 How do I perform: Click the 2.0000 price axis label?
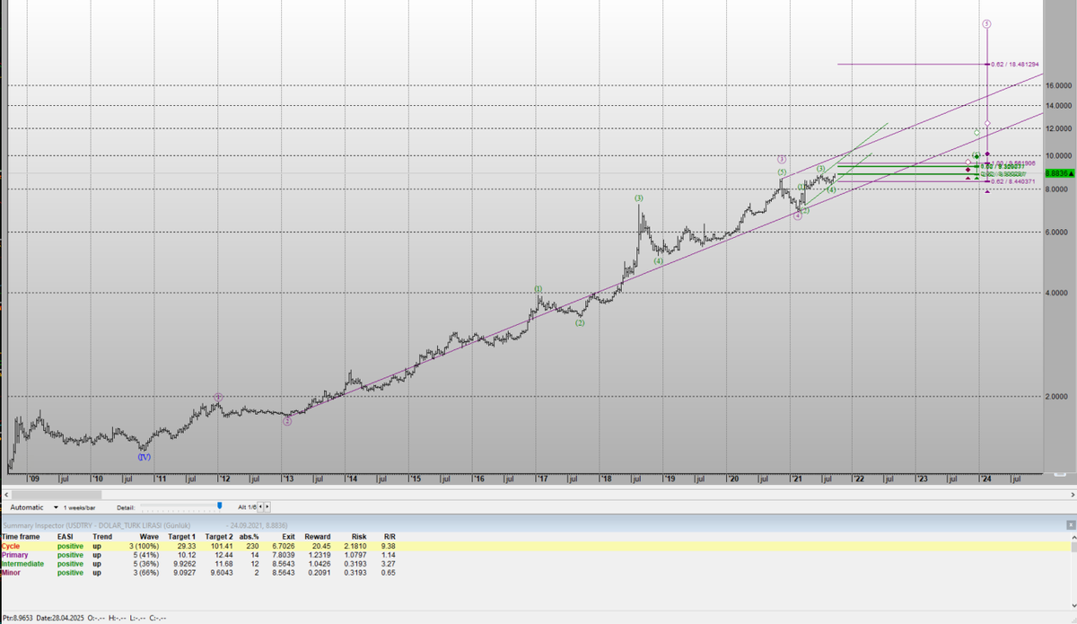pos(1059,396)
